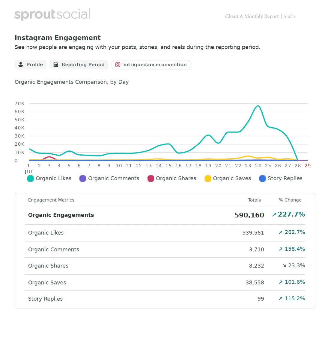
Task: Click the Organic Likes table row label
Action: pyautogui.click(x=46, y=233)
